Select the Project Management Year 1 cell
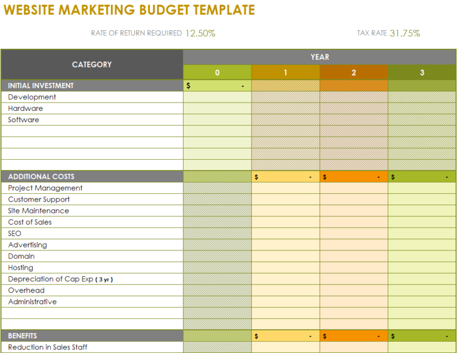The width and height of the screenshot is (458, 353). [286, 188]
